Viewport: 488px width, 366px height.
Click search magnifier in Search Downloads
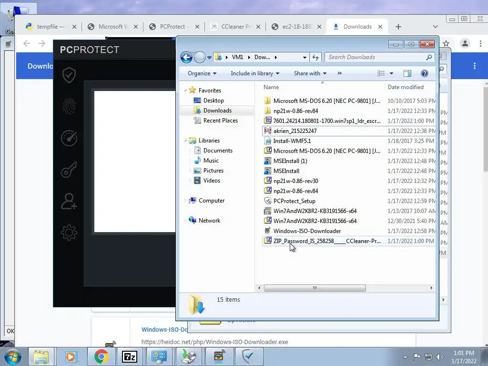429,57
